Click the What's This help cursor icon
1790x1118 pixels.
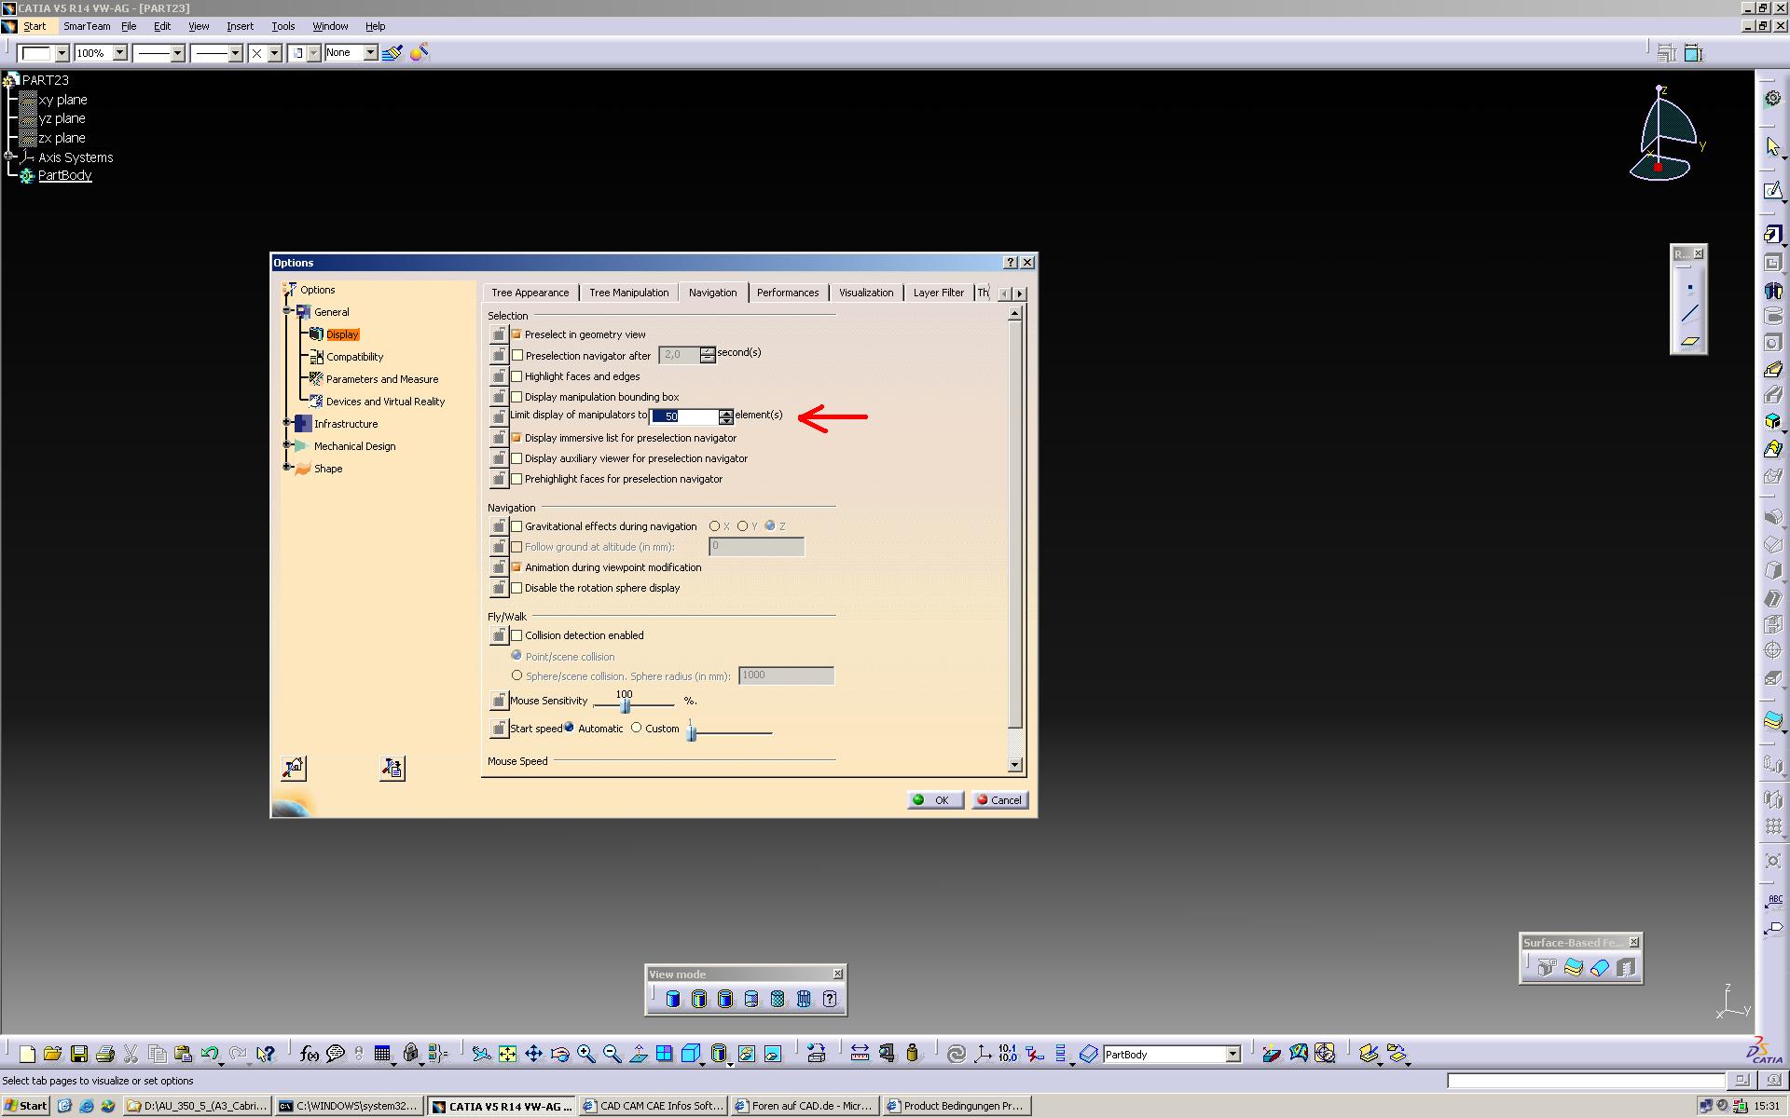(266, 1054)
